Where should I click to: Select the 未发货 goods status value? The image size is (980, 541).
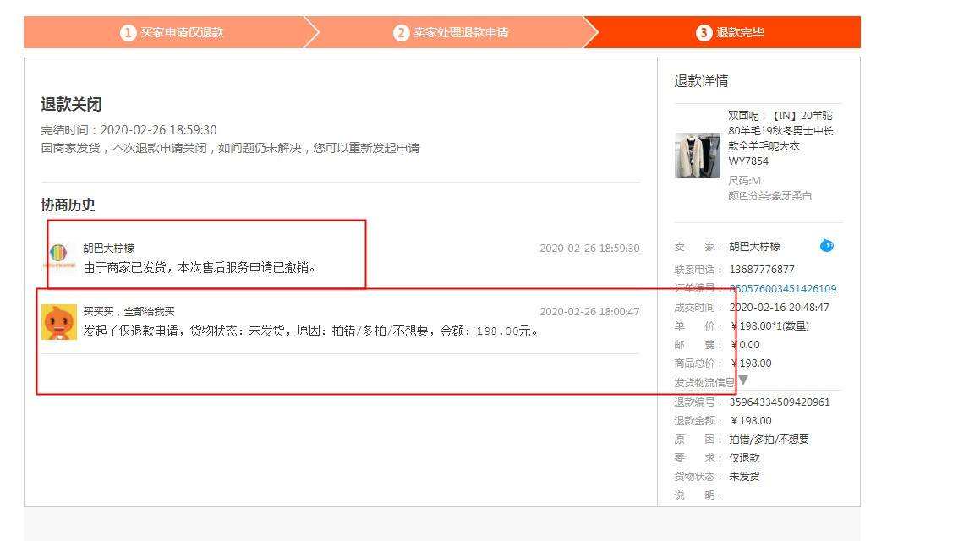(x=744, y=476)
